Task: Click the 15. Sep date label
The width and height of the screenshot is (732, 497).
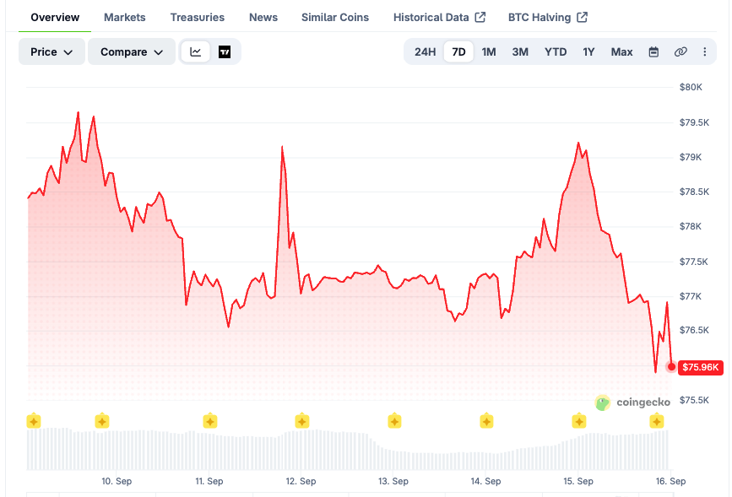Action: (578, 481)
